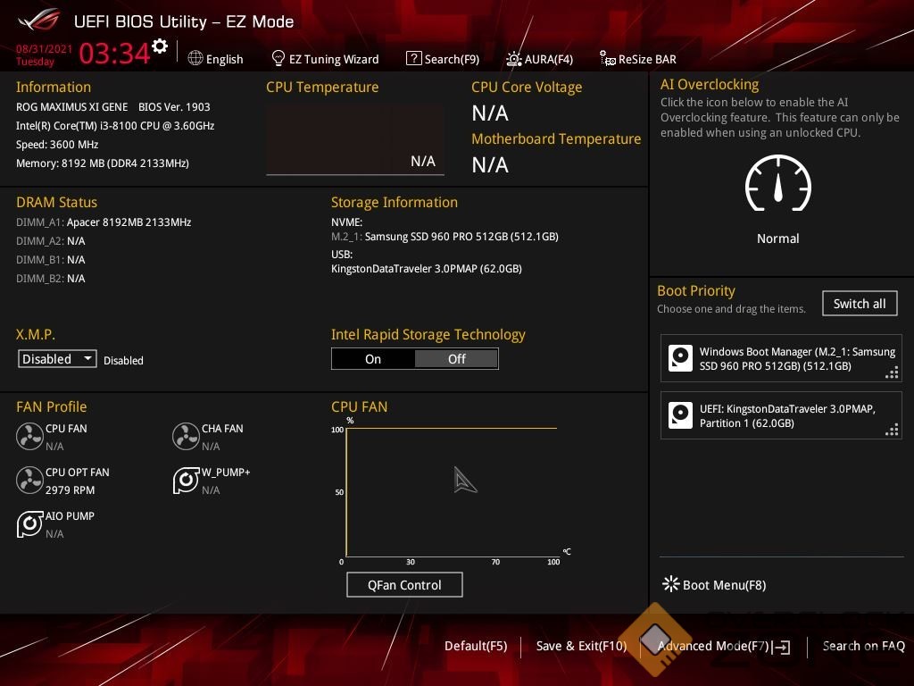Click the ReSize BAR option
The image size is (914, 686).
pyautogui.click(x=637, y=59)
